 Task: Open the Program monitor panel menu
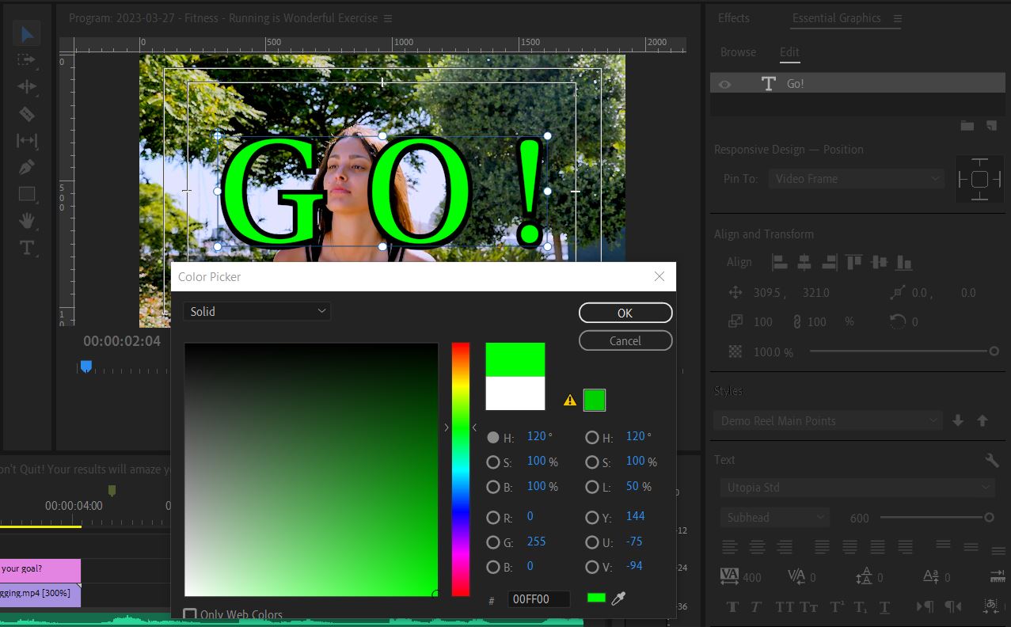(x=387, y=18)
